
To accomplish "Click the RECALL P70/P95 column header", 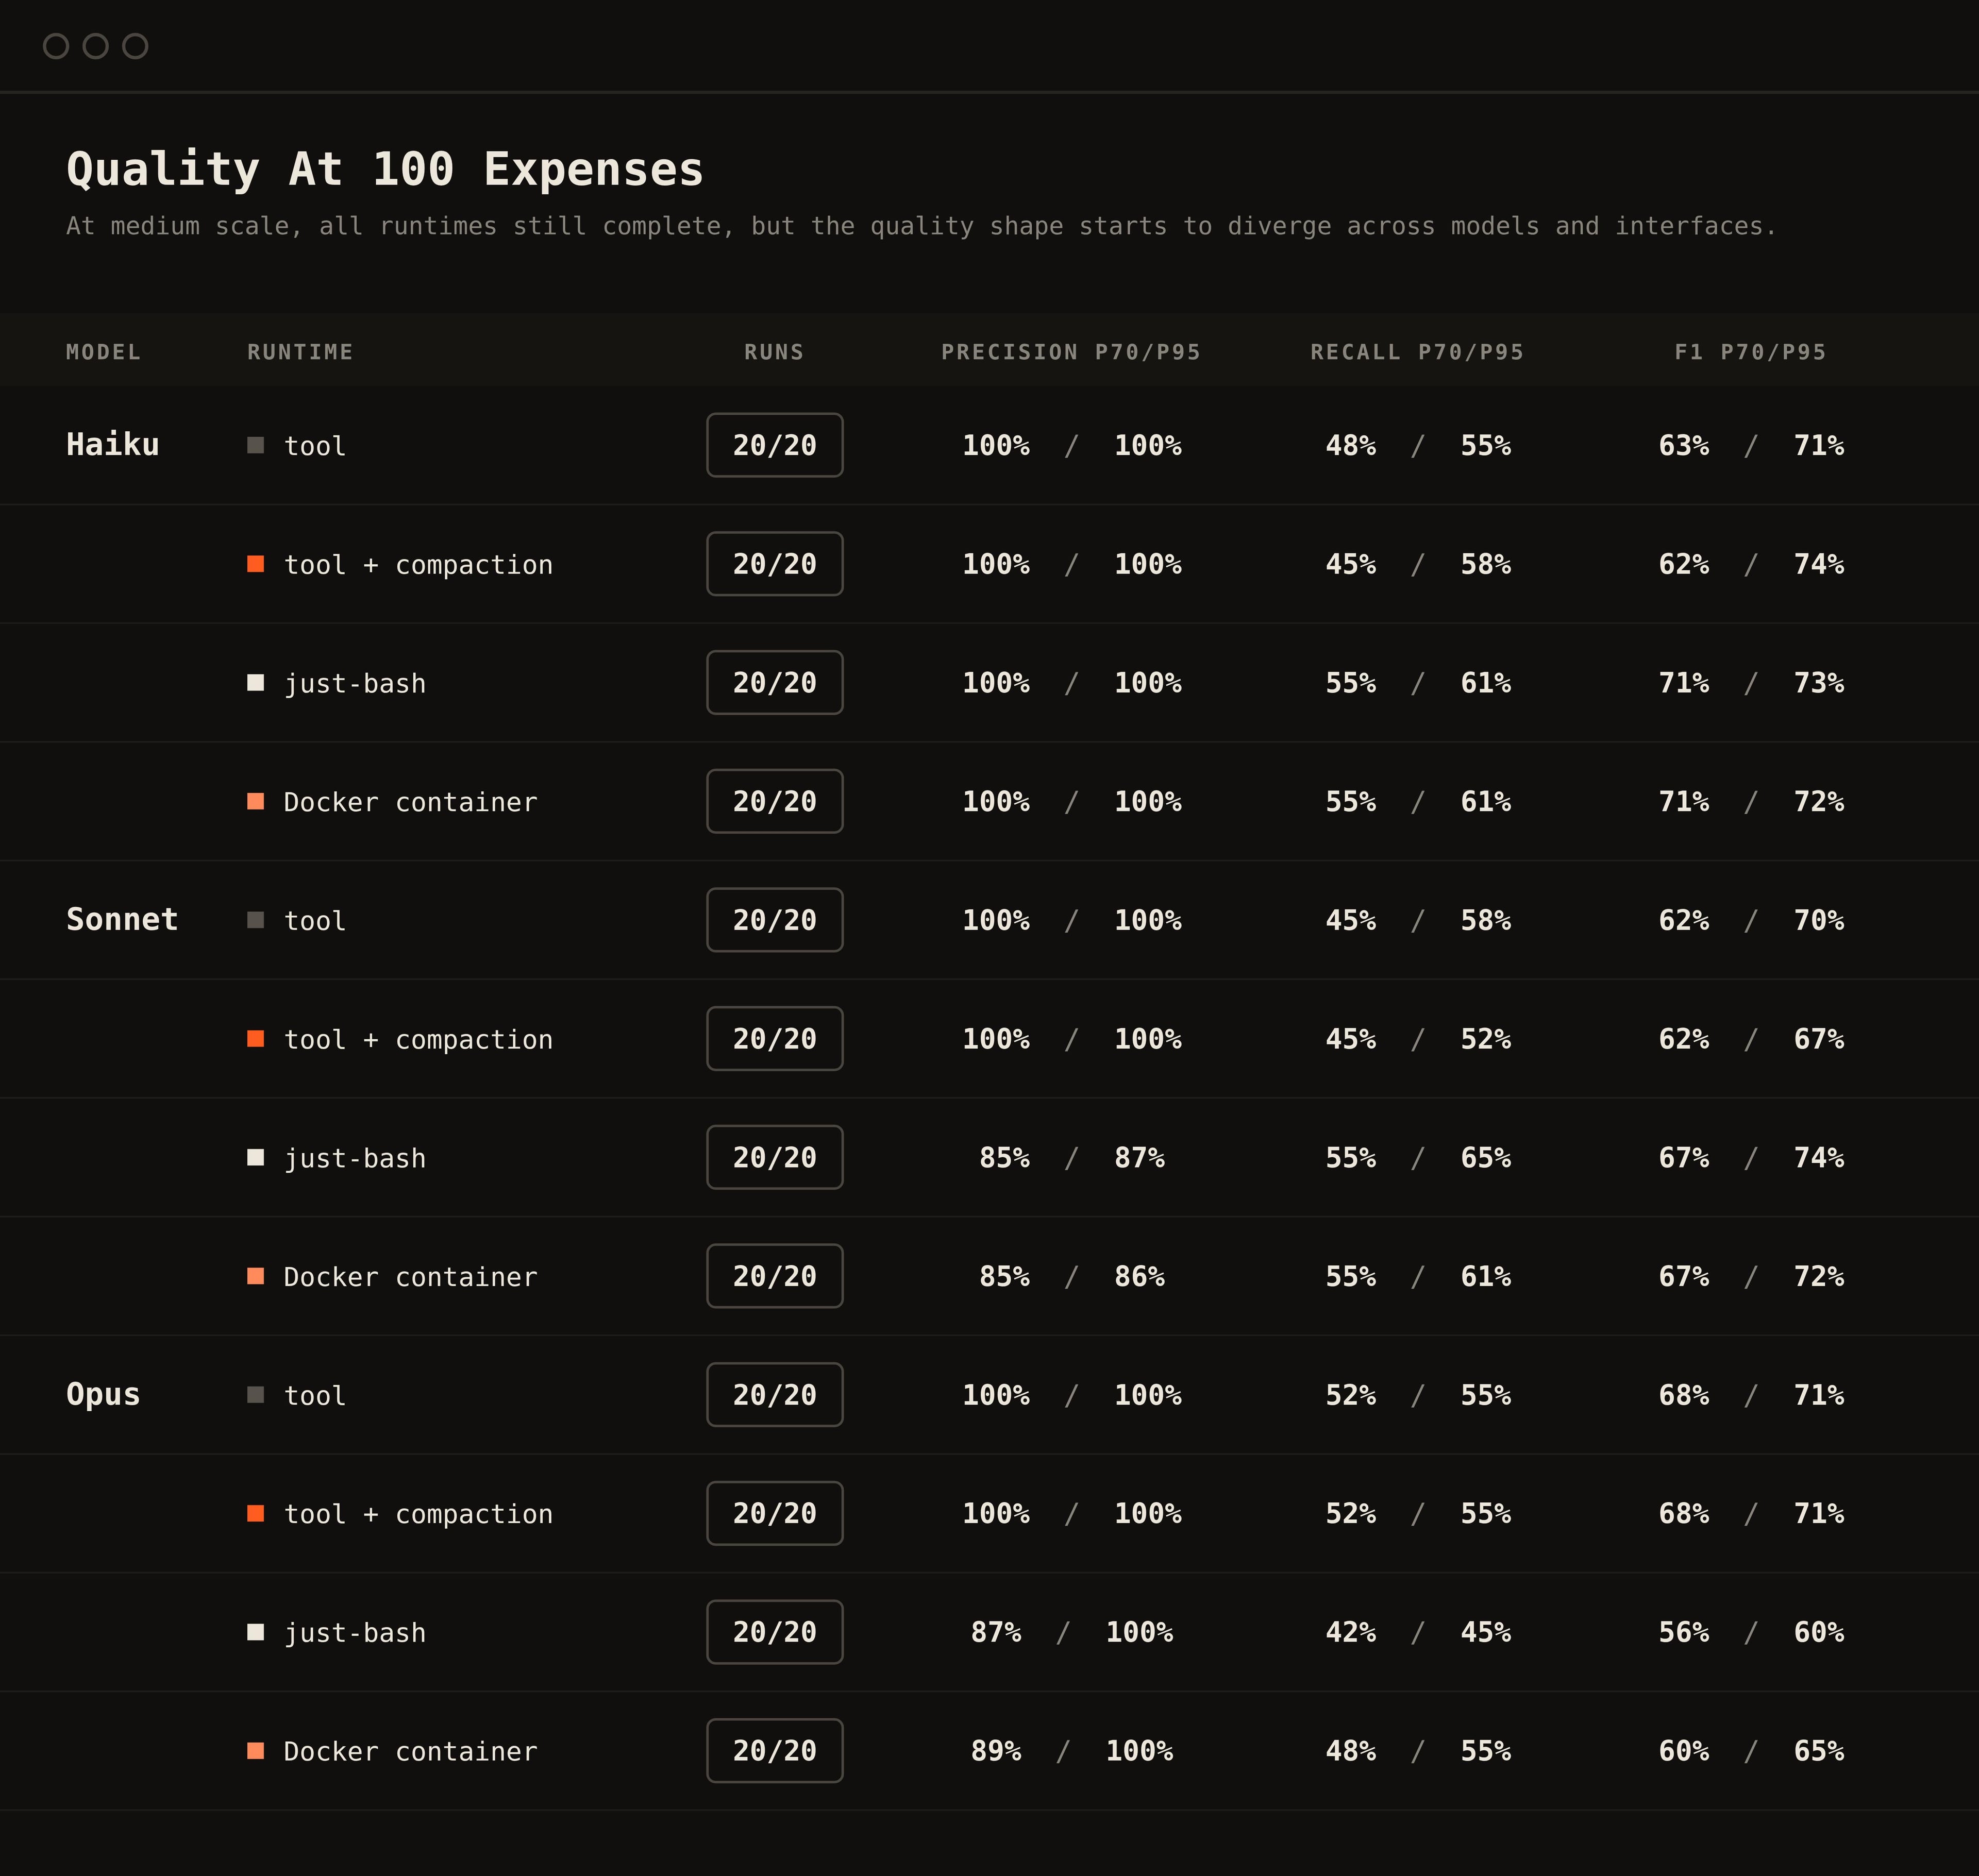I will [x=1417, y=352].
